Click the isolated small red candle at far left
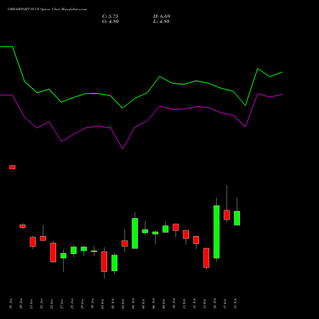This screenshot has height=319, width=319. point(12,167)
